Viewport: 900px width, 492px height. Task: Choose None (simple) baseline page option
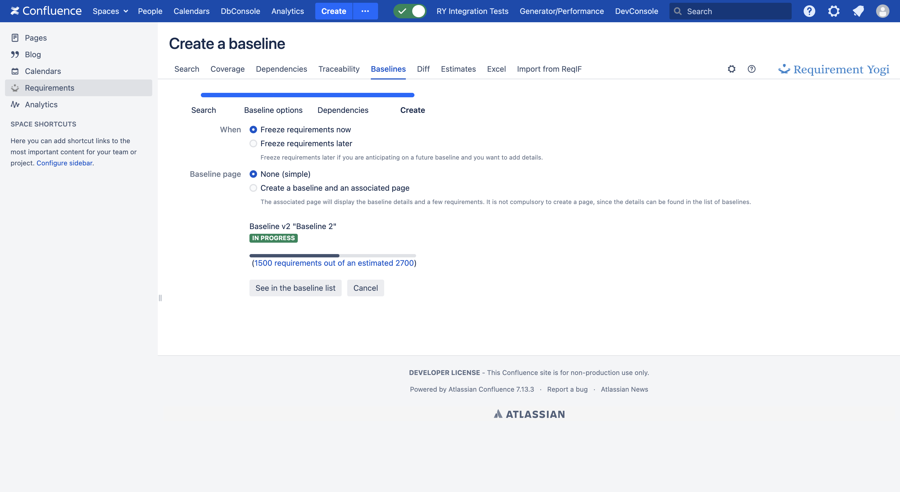pyautogui.click(x=253, y=174)
